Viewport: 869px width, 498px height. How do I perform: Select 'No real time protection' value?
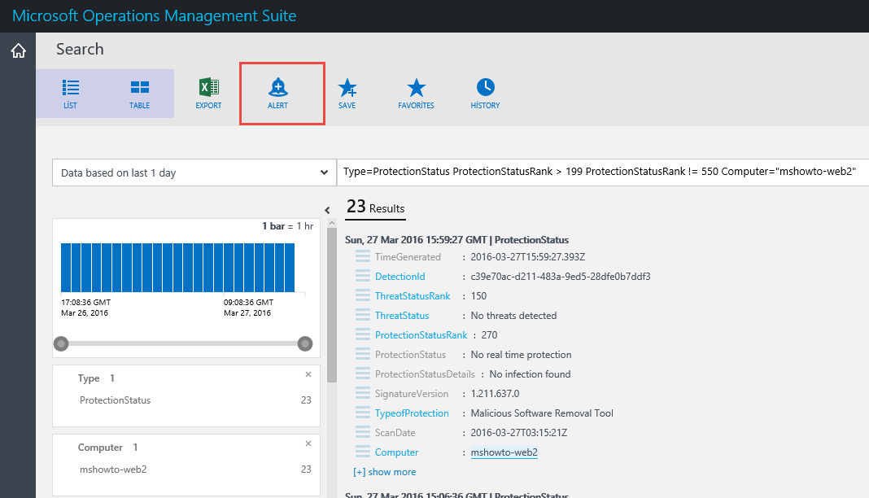click(521, 355)
